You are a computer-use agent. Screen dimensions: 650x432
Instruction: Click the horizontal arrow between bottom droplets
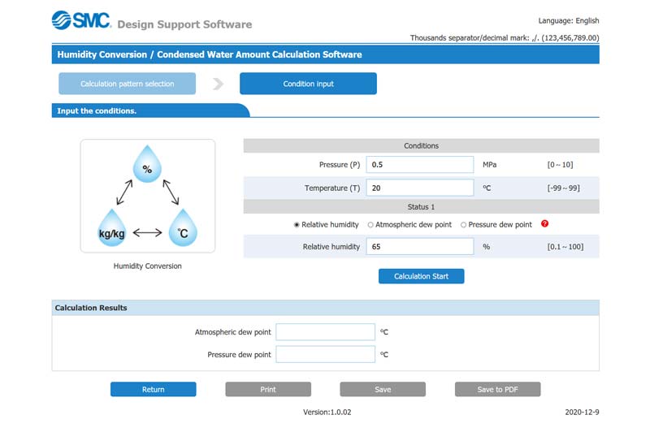(147, 233)
